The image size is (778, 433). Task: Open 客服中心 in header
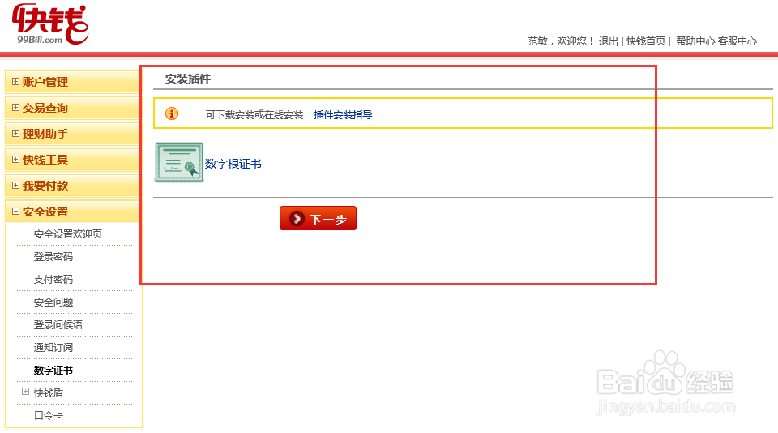(737, 41)
